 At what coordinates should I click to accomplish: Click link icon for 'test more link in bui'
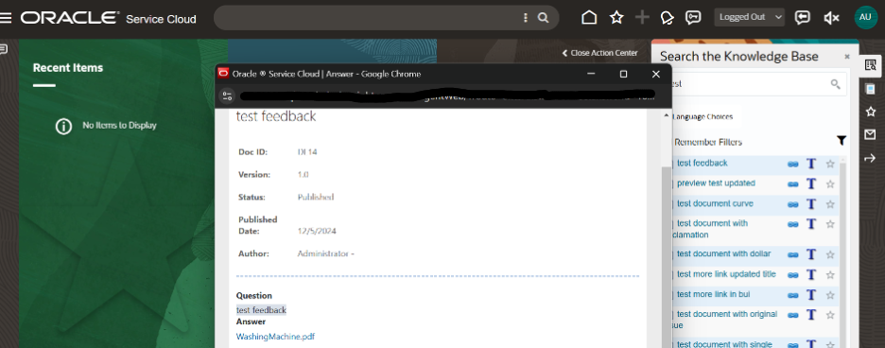pos(793,295)
